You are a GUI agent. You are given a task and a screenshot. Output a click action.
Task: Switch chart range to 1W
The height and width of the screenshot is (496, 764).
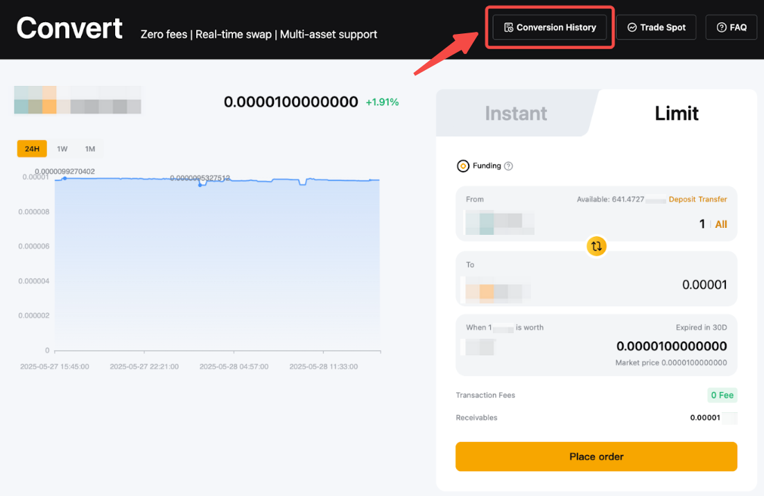[62, 149]
